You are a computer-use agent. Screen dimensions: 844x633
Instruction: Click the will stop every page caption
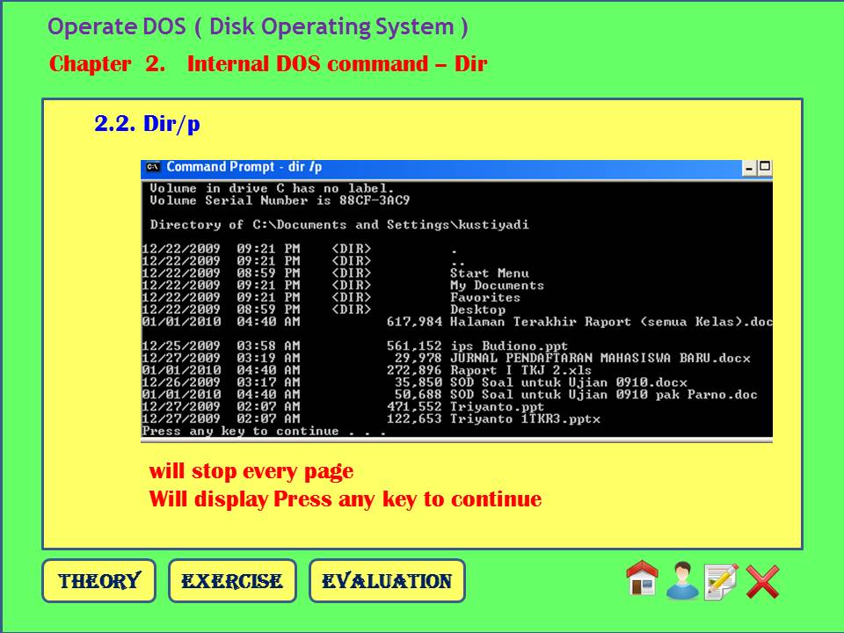(x=252, y=471)
